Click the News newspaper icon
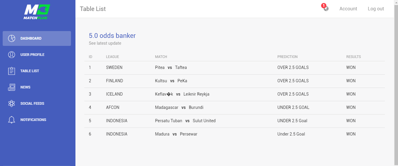Image resolution: width=398 pixels, height=166 pixels. click(x=12, y=87)
